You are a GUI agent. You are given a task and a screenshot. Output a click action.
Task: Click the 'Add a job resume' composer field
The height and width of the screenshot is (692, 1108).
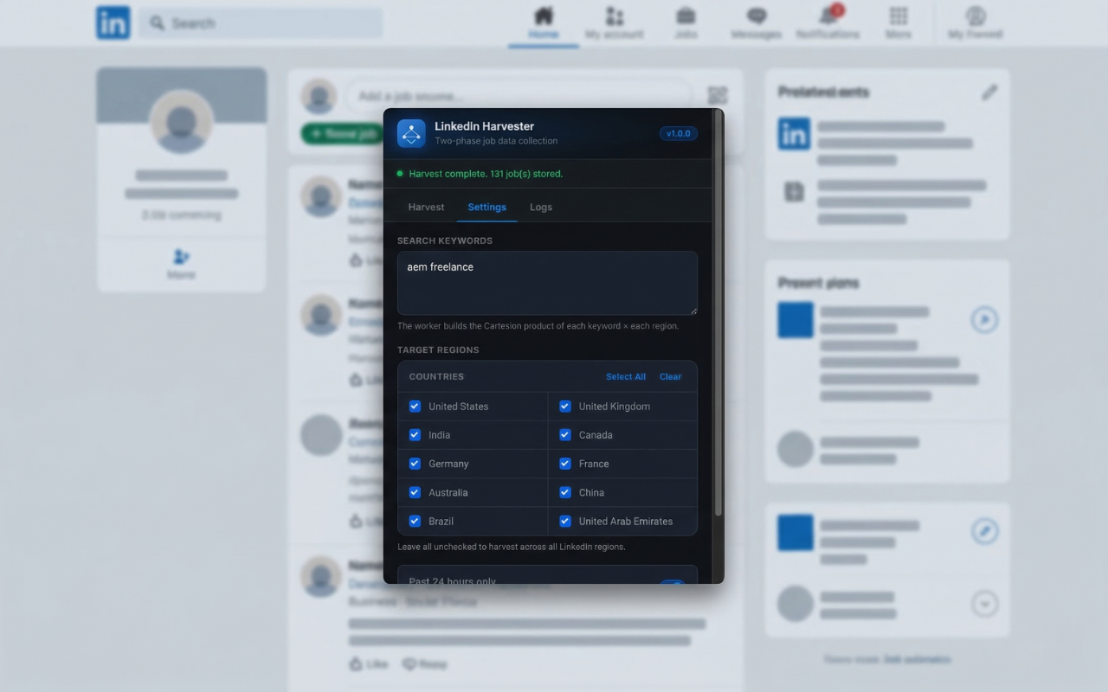point(519,95)
